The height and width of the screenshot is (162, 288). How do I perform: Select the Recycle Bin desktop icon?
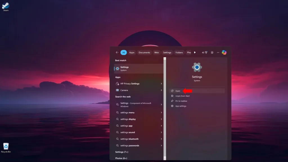coord(6,148)
